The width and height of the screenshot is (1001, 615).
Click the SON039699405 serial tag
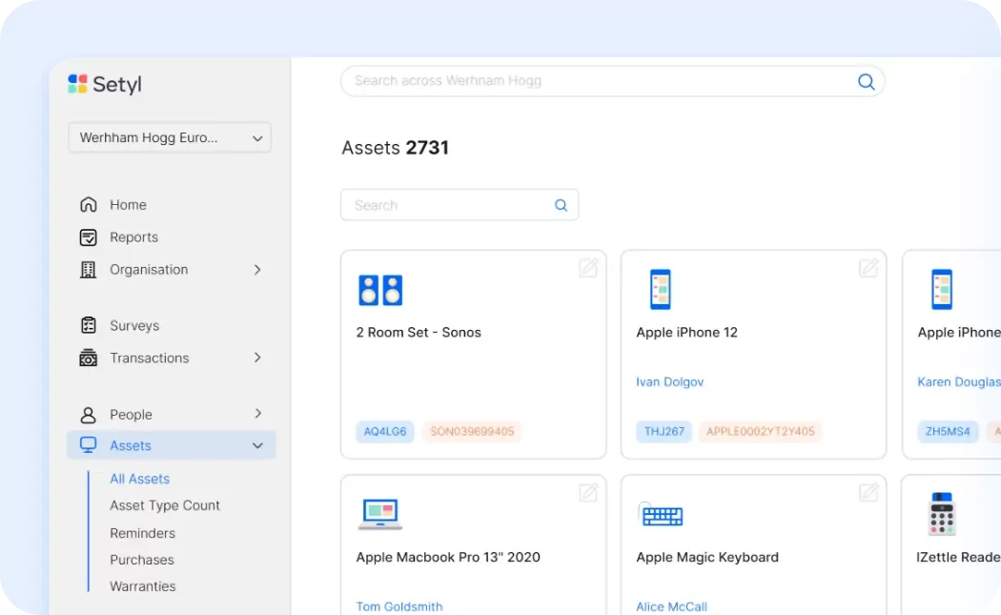(472, 432)
